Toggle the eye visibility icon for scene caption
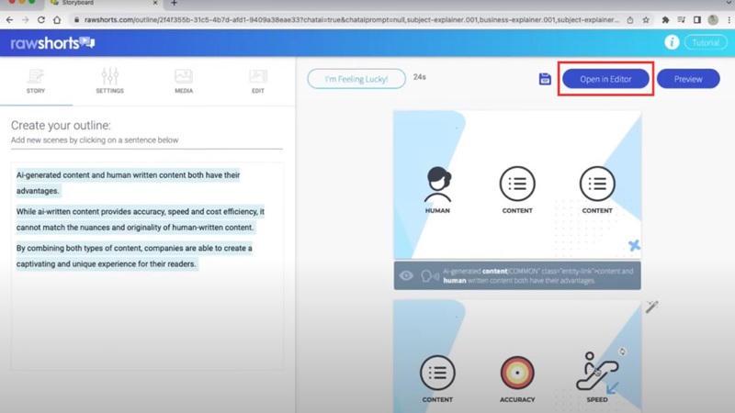This screenshot has height=413, width=735. pyautogui.click(x=406, y=275)
